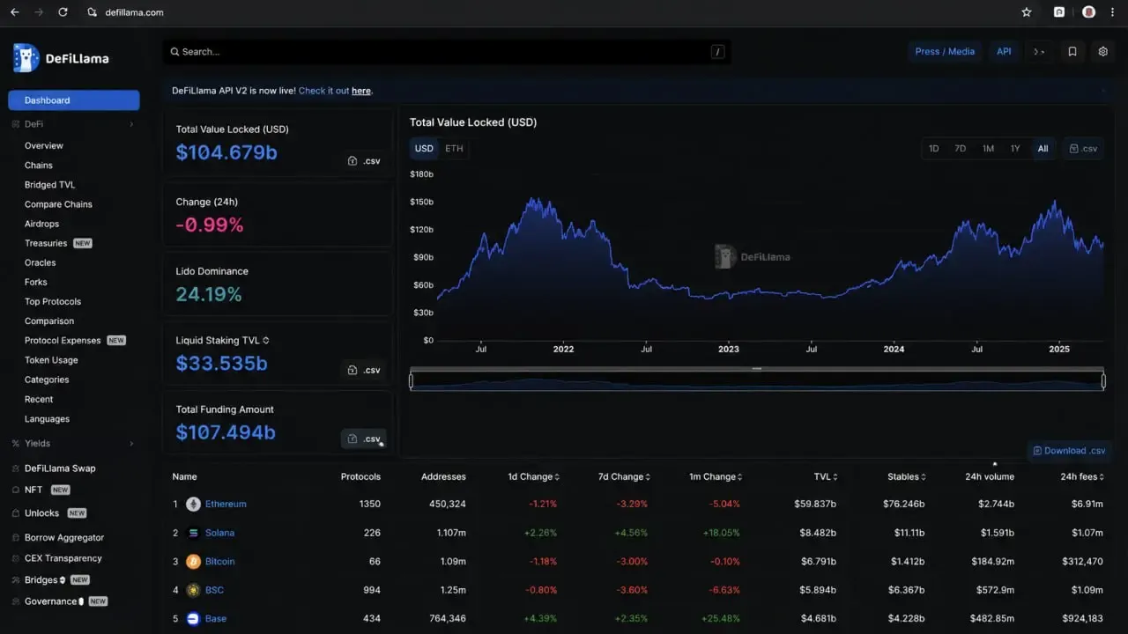Set chart range to 1D
1128x634 pixels.
tap(934, 149)
